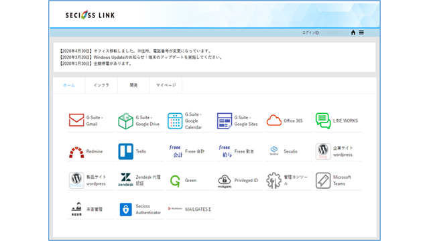Open the G Suite Google Sites icon
Viewport: 429px width, 241px height.
click(x=225, y=120)
